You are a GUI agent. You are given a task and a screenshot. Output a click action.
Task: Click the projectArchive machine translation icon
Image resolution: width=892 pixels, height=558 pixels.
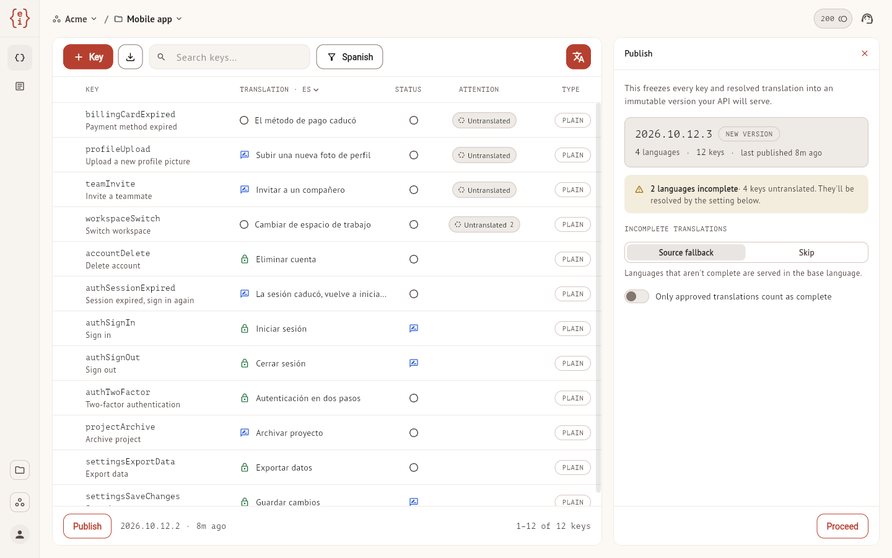[x=245, y=433]
